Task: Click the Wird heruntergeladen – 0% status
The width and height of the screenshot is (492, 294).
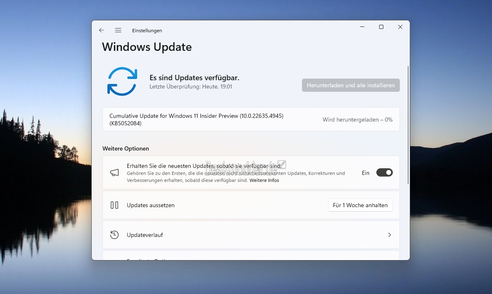Action: (357, 120)
